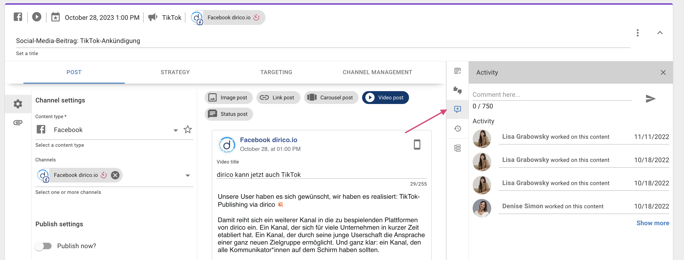Switch to the Strategy tab
The width and height of the screenshot is (684, 260).
(x=175, y=72)
